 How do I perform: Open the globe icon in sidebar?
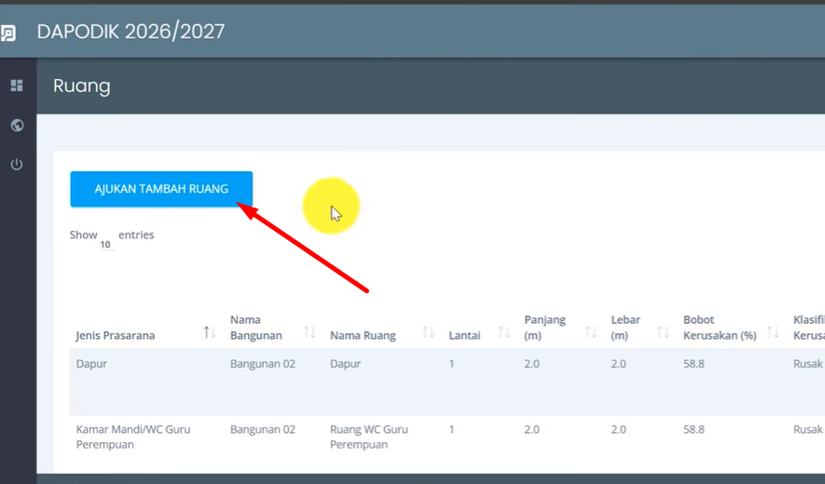17,125
